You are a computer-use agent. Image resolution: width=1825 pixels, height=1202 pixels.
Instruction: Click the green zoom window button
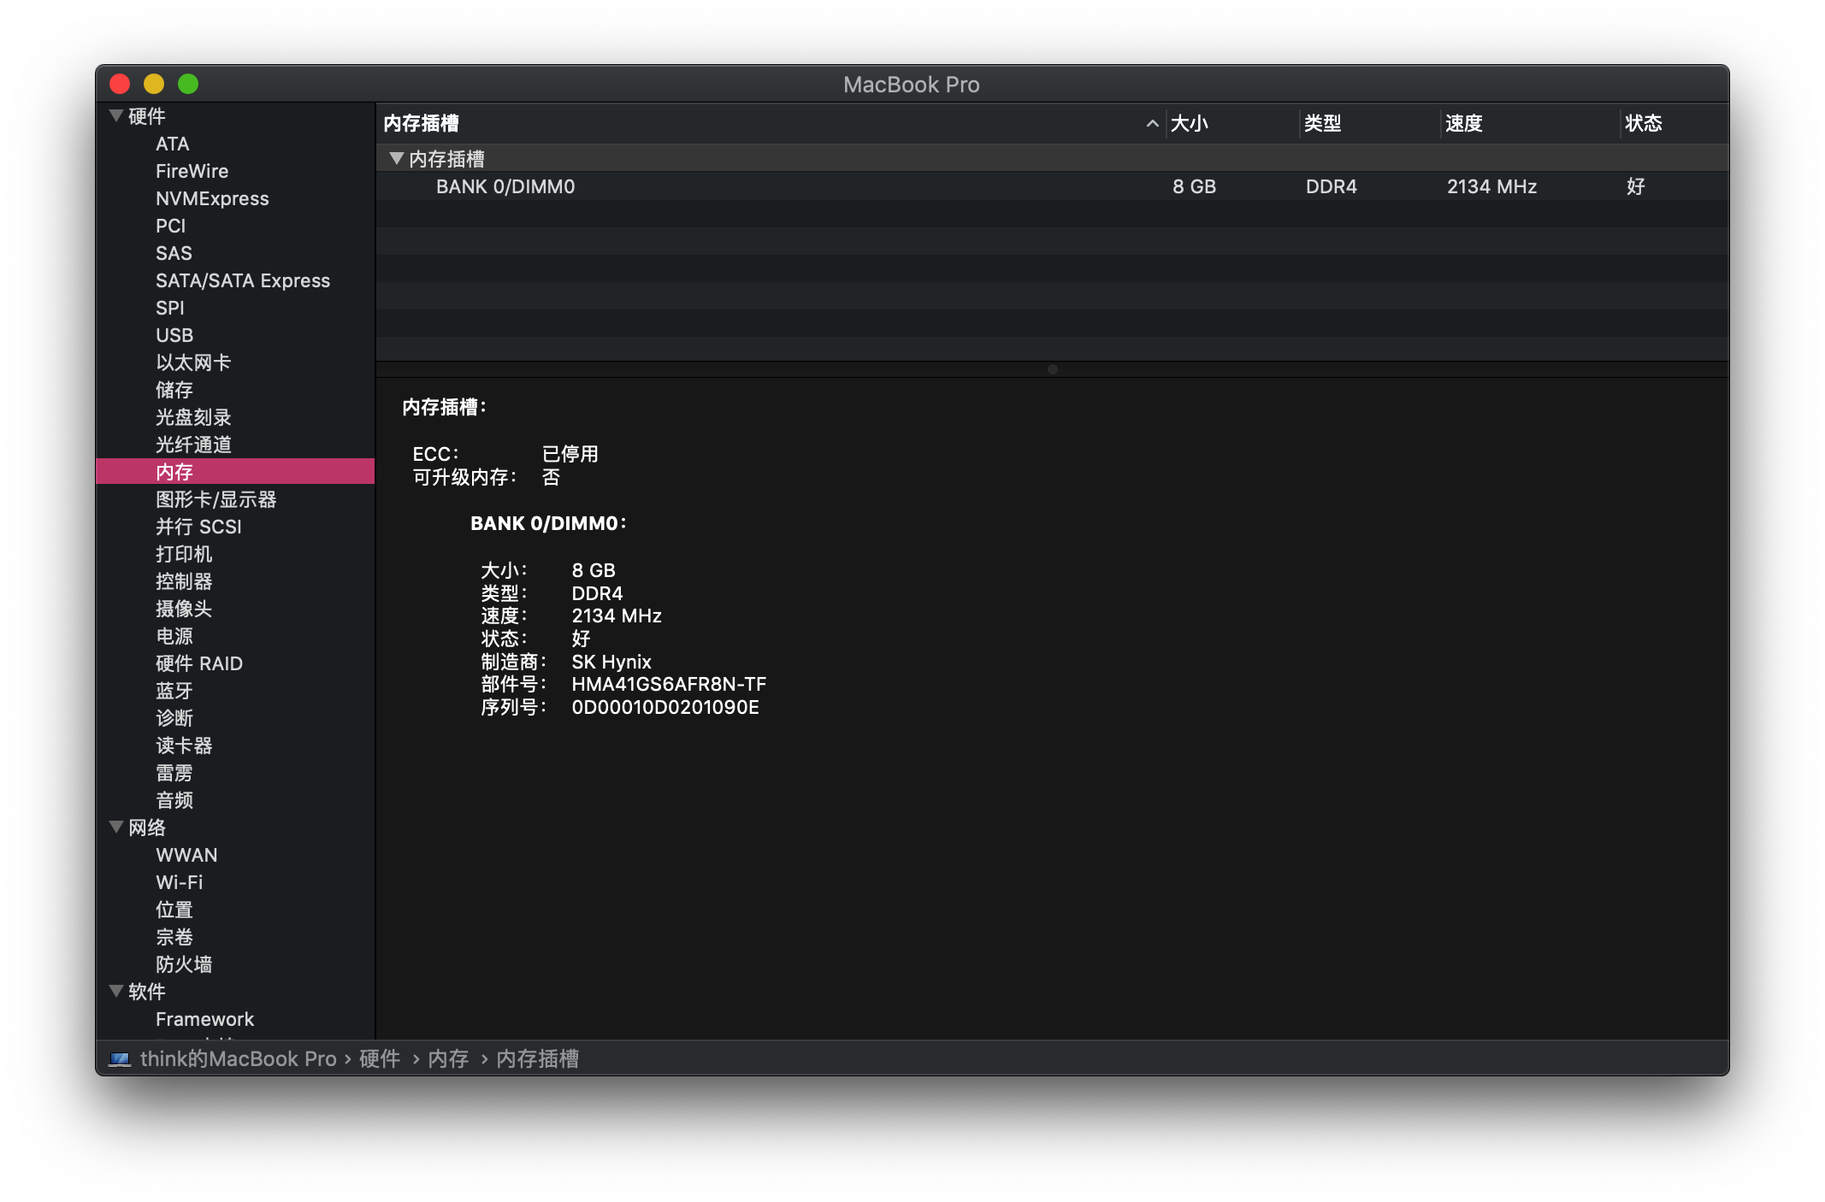[188, 84]
